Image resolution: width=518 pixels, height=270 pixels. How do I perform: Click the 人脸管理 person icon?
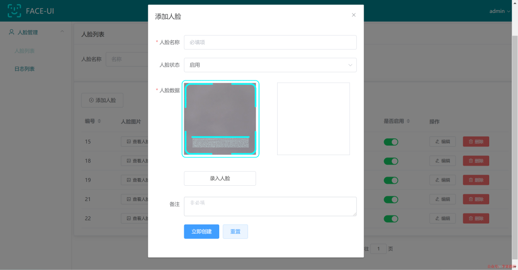point(12,32)
